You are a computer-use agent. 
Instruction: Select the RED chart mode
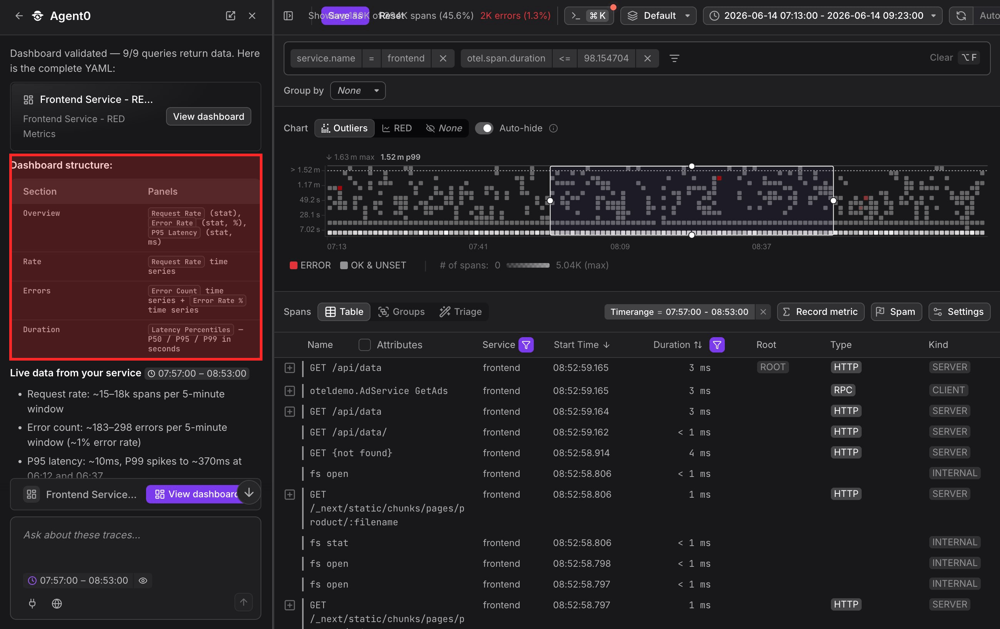tap(397, 128)
